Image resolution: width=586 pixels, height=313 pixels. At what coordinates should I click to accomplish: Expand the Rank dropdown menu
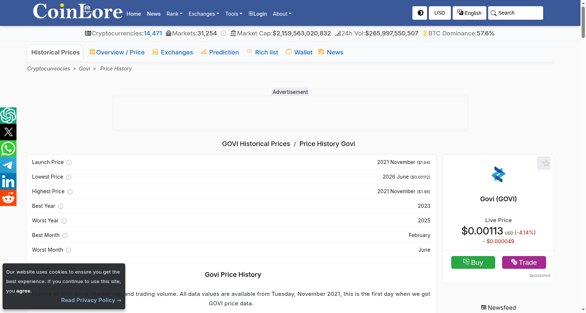tap(174, 14)
